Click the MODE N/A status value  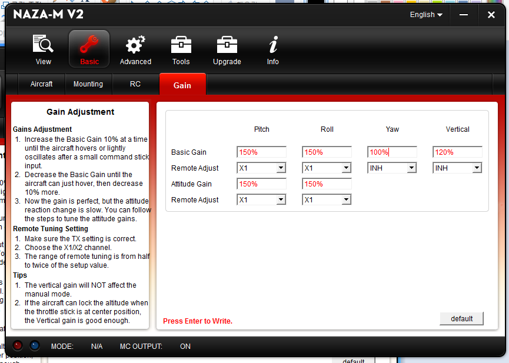97,347
